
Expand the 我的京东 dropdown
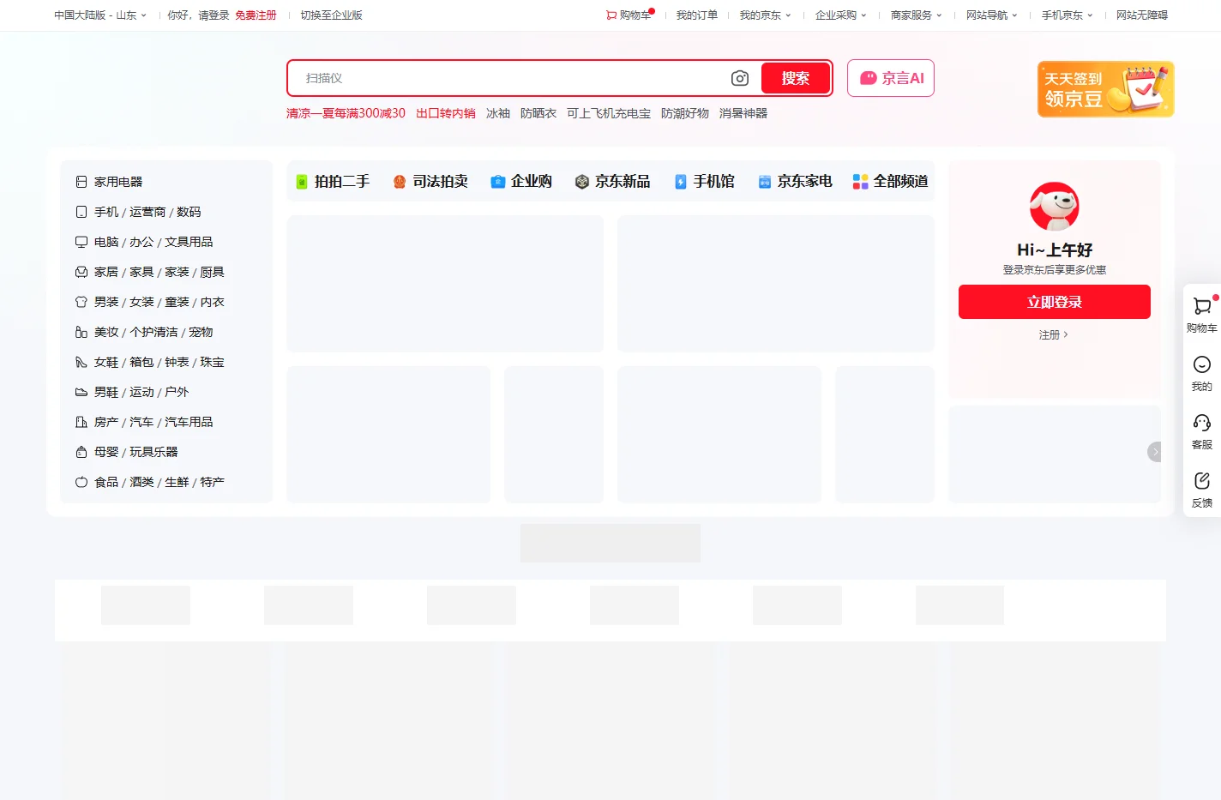[766, 15]
